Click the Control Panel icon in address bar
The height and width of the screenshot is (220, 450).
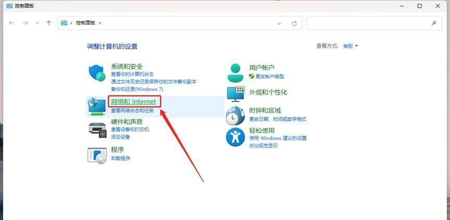tap(64, 23)
